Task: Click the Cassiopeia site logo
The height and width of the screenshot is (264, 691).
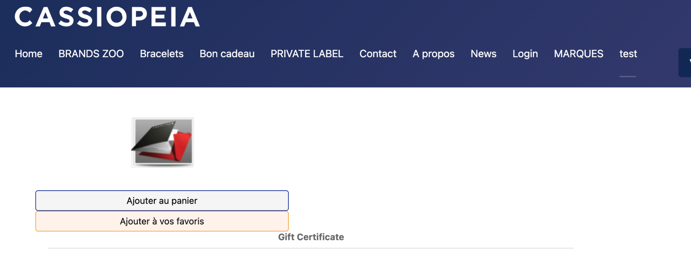Action: (107, 17)
